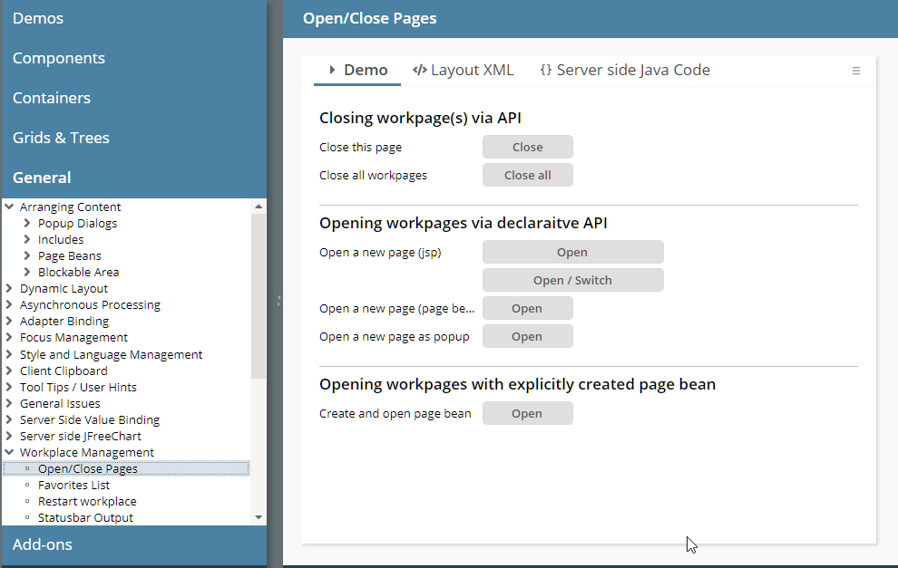Select Favorites List in the tree
This screenshot has height=568, width=898.
pyautogui.click(x=73, y=485)
